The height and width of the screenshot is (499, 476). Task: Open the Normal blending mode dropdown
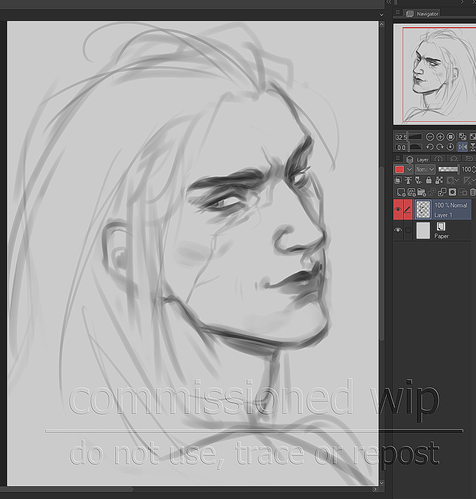pos(425,169)
